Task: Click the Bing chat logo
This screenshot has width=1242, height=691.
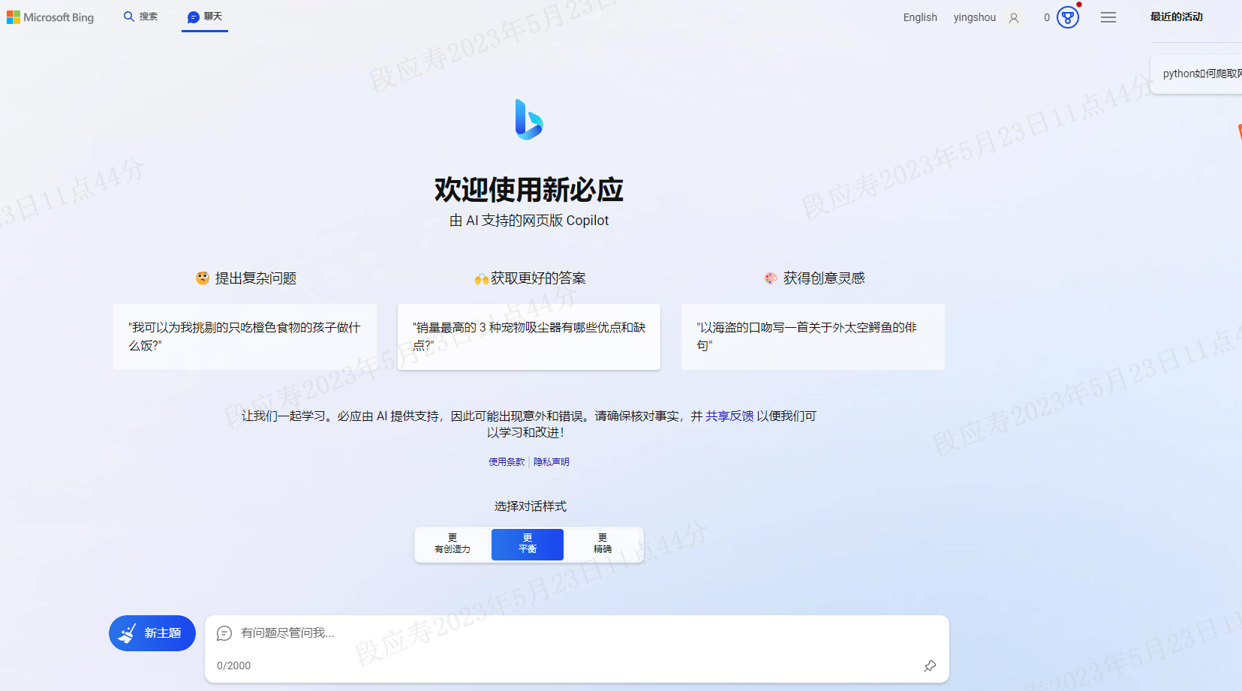Action: click(529, 119)
